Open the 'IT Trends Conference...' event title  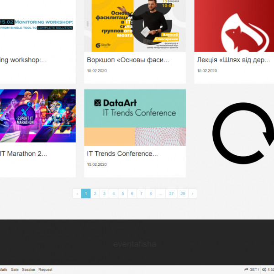coord(122,153)
